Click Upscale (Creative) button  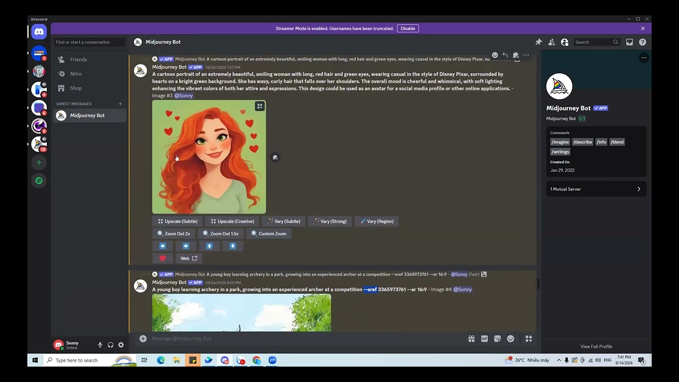(x=232, y=221)
